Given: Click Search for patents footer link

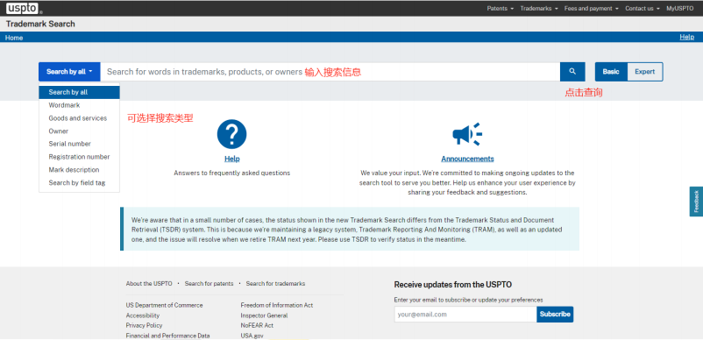Looking at the screenshot, I should pyautogui.click(x=209, y=284).
